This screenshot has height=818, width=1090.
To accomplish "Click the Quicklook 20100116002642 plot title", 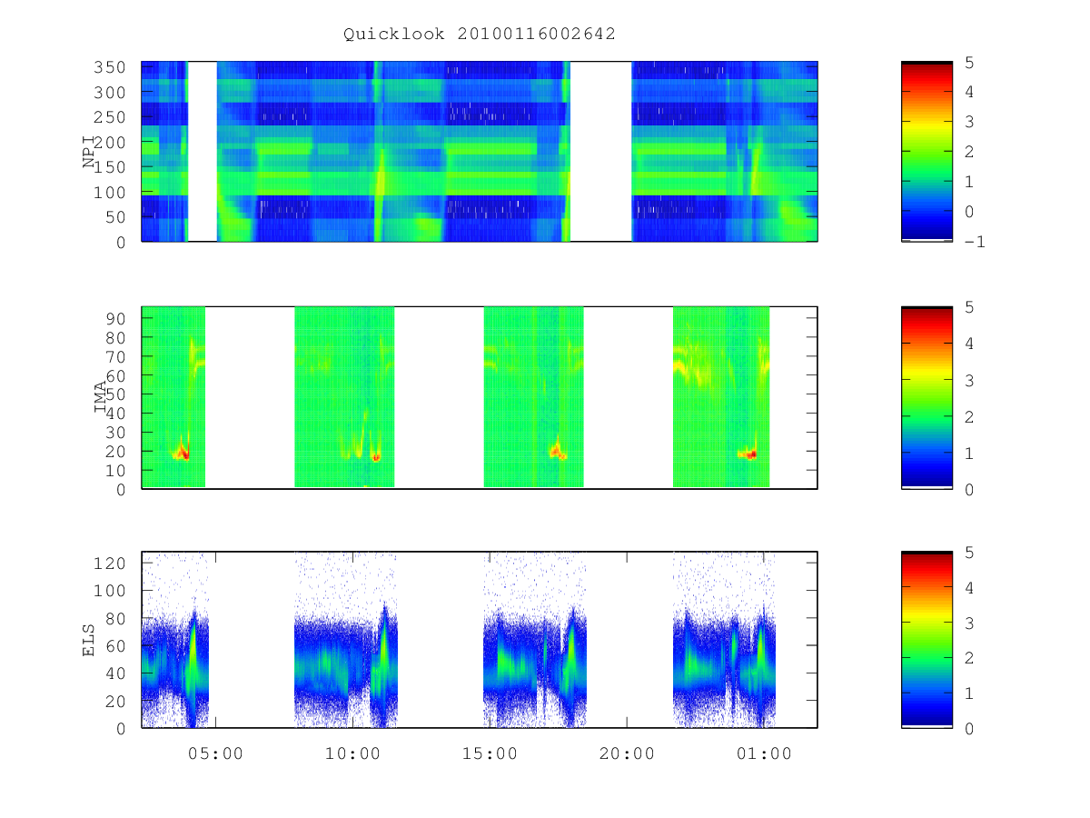I will (x=480, y=34).
